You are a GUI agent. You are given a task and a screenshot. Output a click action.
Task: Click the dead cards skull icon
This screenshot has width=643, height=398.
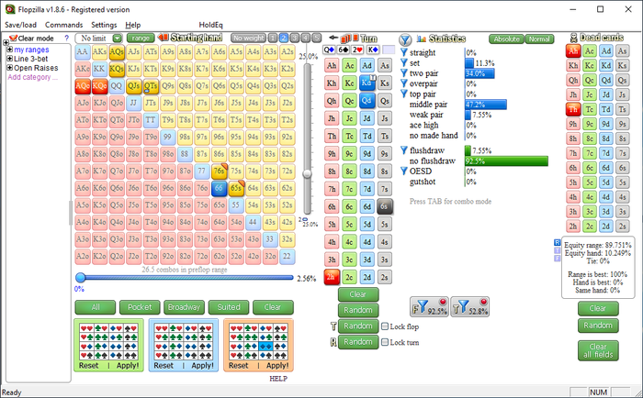point(573,39)
